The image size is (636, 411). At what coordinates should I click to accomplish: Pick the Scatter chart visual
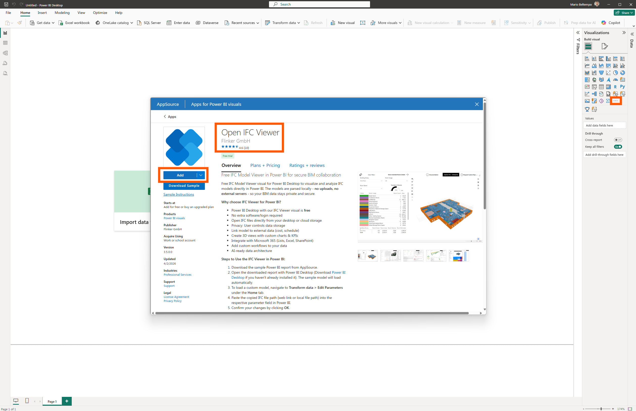pyautogui.click(x=608, y=73)
